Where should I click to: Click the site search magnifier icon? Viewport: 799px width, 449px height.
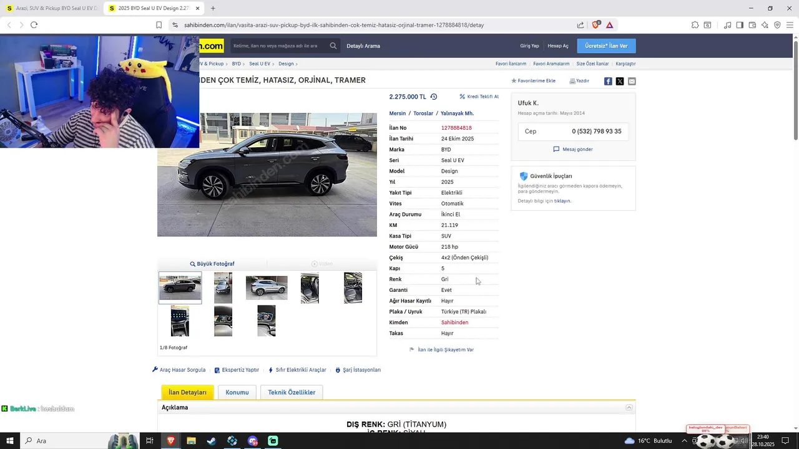[333, 46]
